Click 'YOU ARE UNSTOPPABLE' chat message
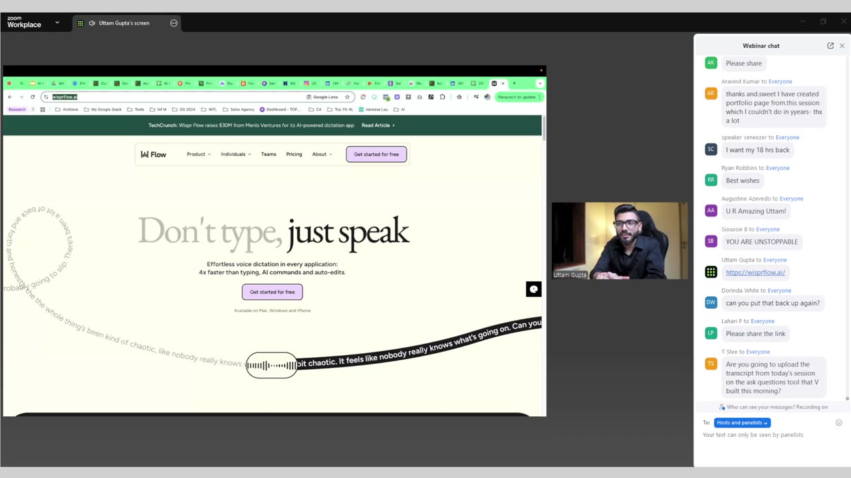 tap(762, 242)
